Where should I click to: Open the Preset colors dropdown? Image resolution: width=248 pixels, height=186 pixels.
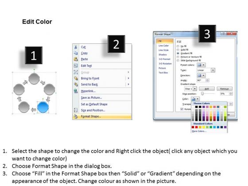pos(201,65)
